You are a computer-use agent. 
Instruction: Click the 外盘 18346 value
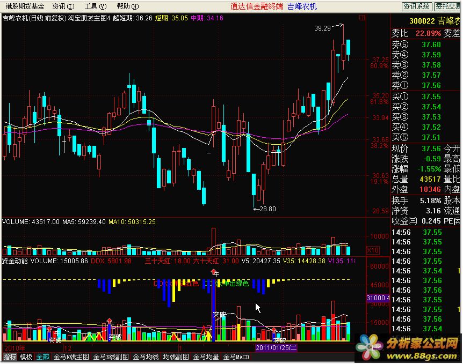pyautogui.click(x=430, y=190)
